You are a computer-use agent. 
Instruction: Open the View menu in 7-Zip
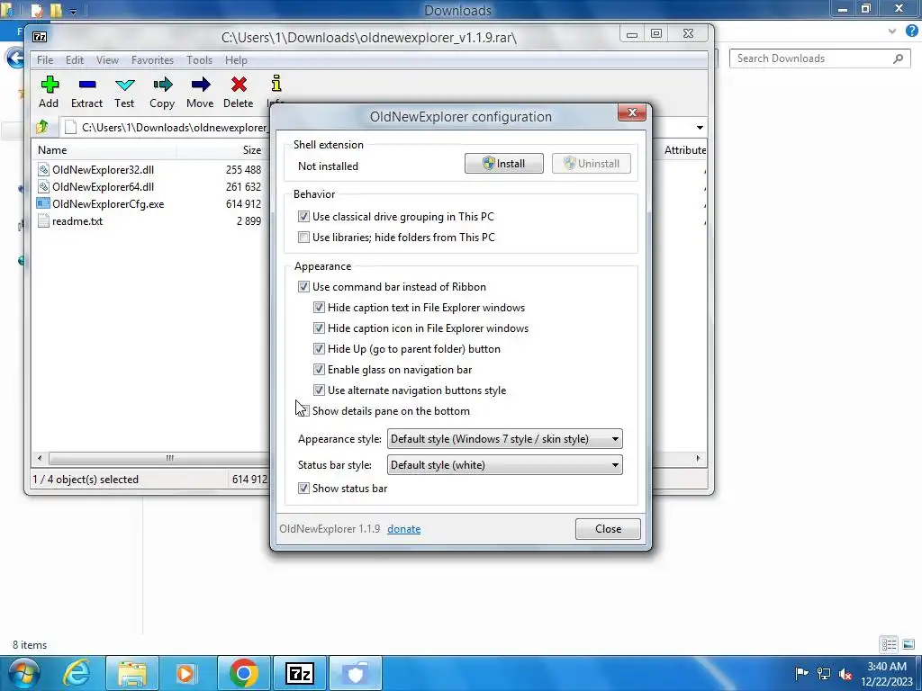[x=107, y=60]
